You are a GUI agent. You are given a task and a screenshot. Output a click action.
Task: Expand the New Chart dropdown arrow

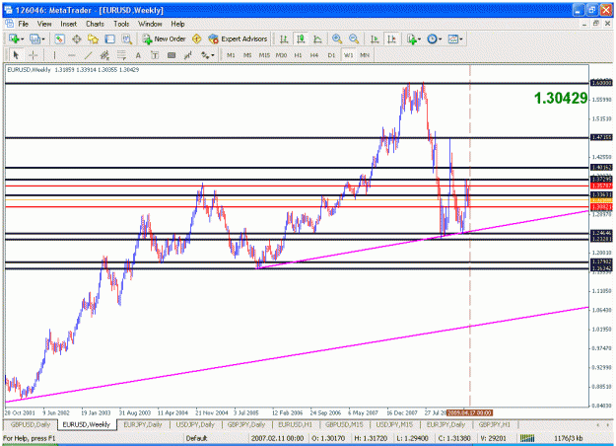pos(23,38)
